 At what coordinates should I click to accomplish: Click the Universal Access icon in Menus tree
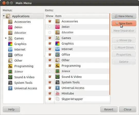coord(10,88)
